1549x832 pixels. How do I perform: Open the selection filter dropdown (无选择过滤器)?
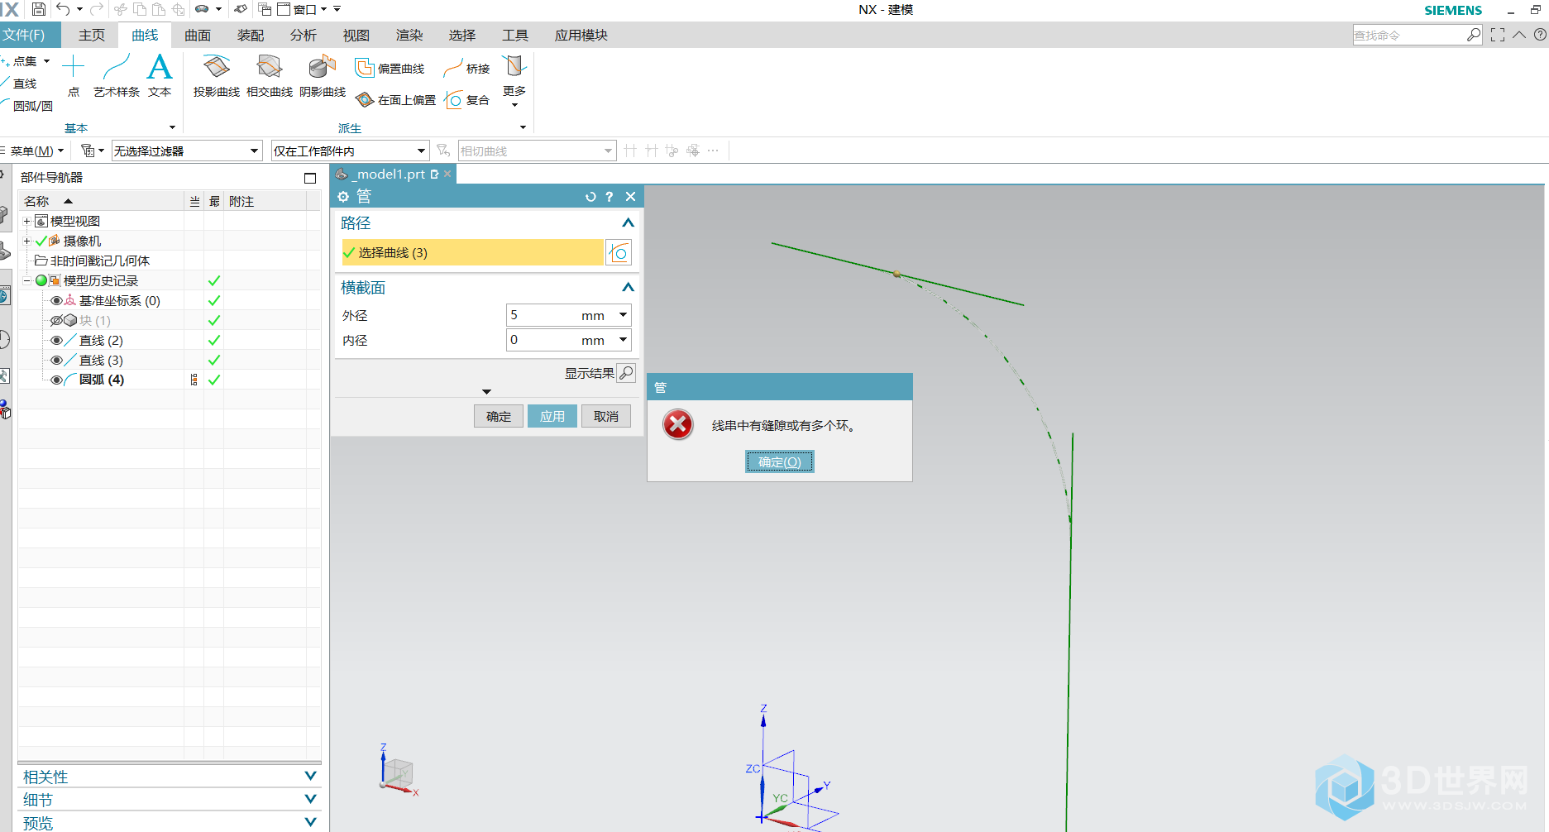click(x=254, y=151)
